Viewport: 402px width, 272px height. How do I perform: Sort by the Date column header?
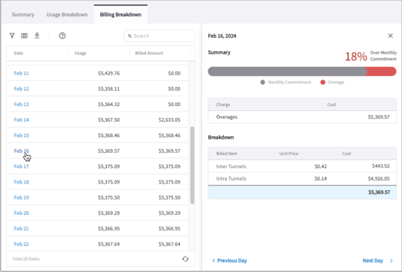pos(18,53)
